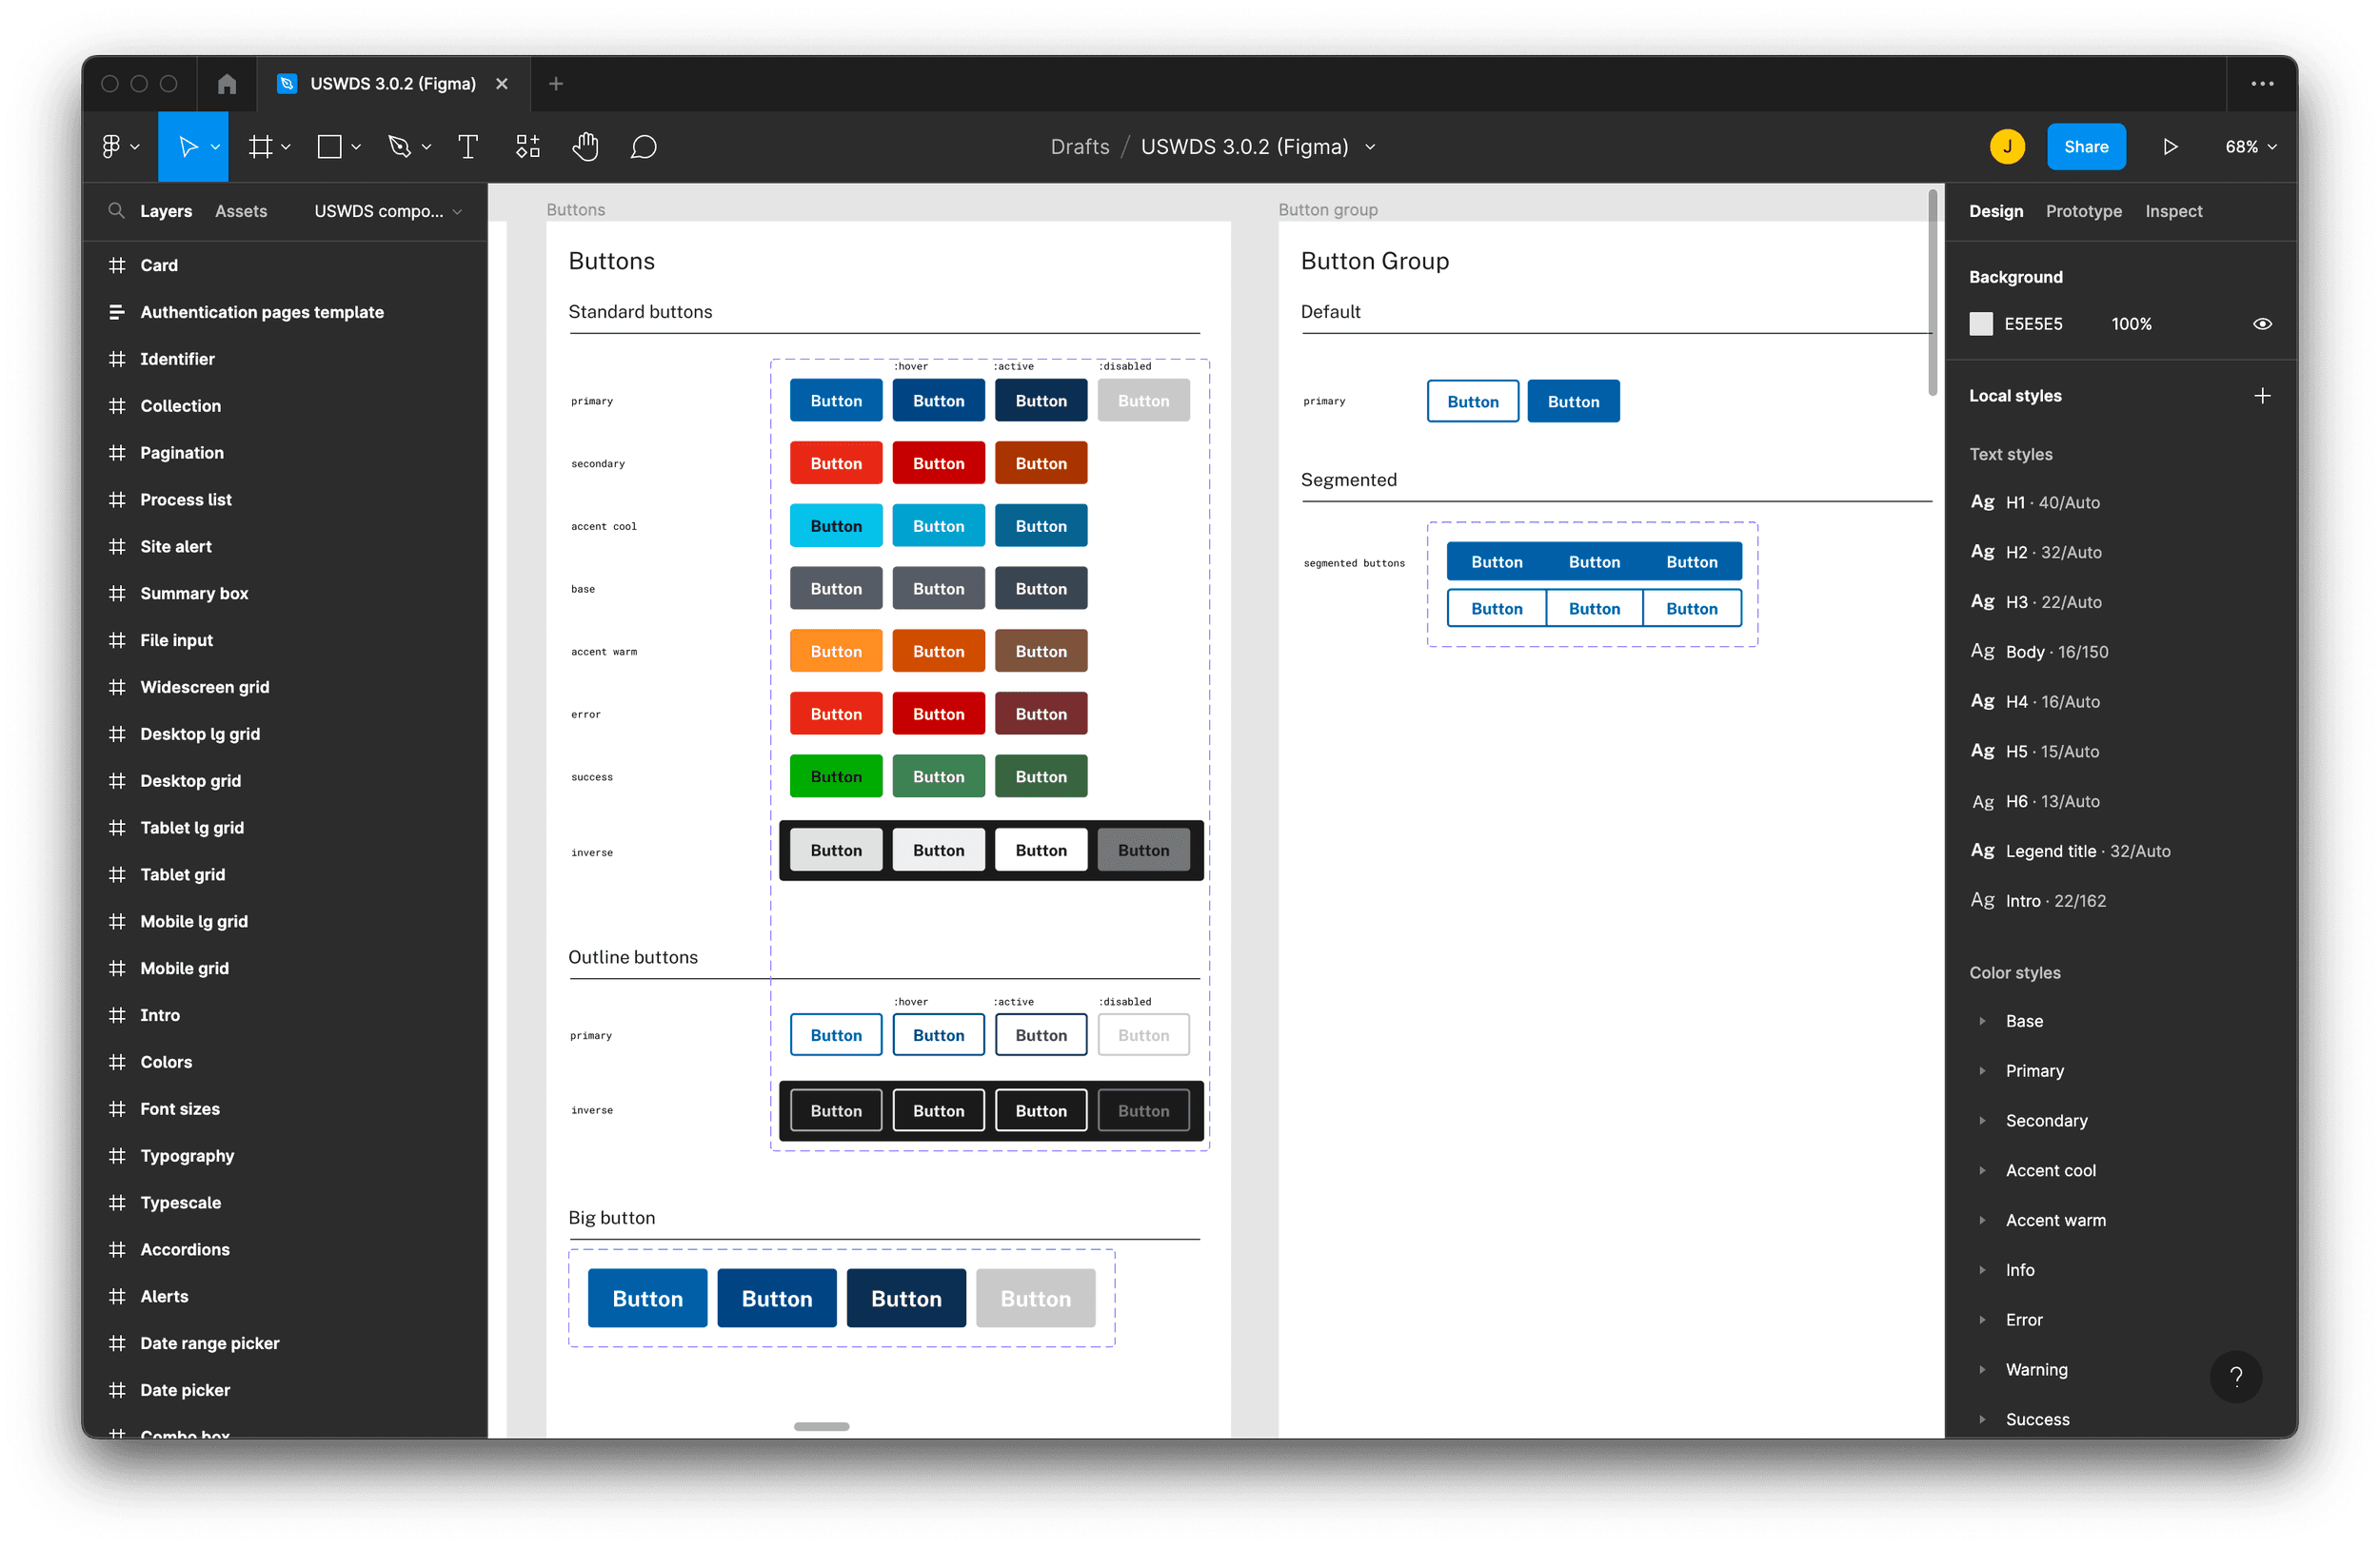The height and width of the screenshot is (1547, 2380).
Task: Click the 100% background opacity field
Action: tap(2131, 323)
